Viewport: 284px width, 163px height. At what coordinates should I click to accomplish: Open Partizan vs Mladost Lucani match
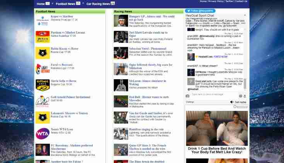[68, 32]
